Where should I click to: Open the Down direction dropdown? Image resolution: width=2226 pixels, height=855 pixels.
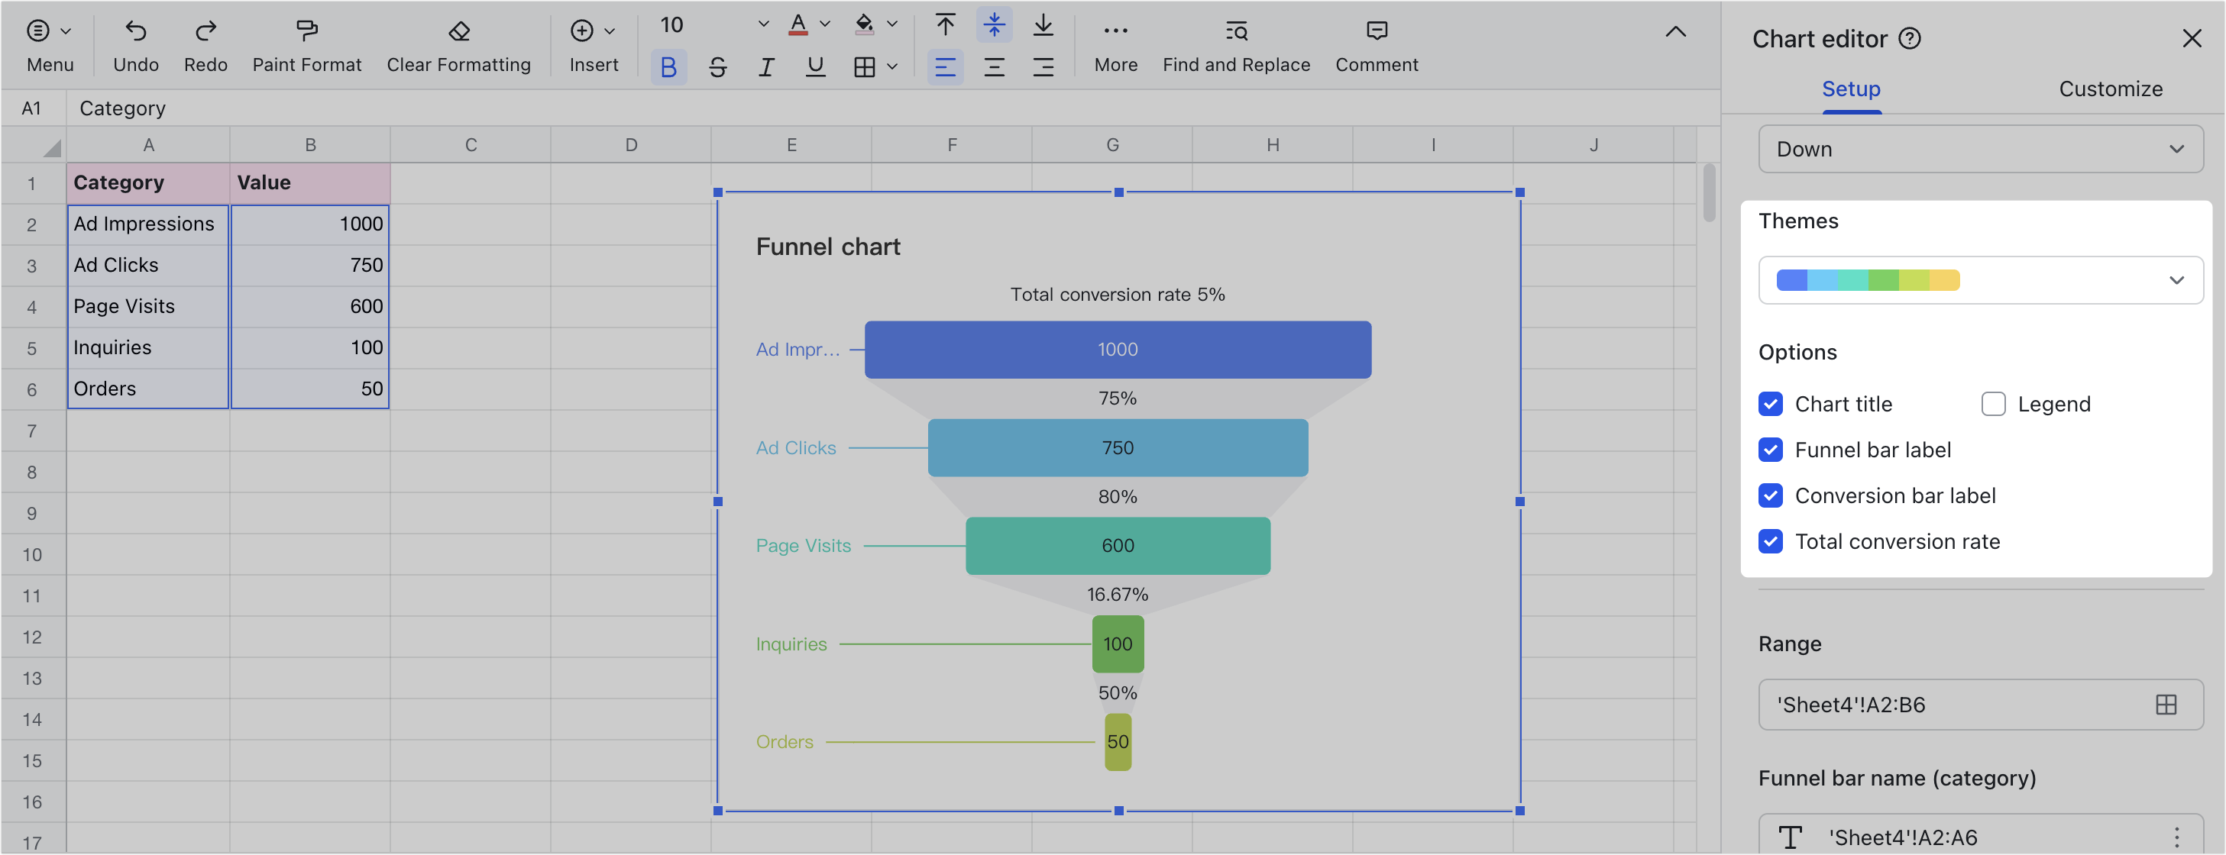[x=1980, y=149]
